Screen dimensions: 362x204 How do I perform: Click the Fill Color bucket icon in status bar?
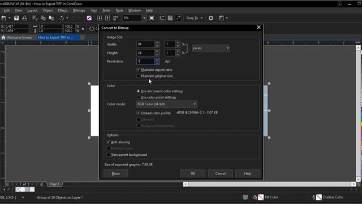[x=255, y=197]
